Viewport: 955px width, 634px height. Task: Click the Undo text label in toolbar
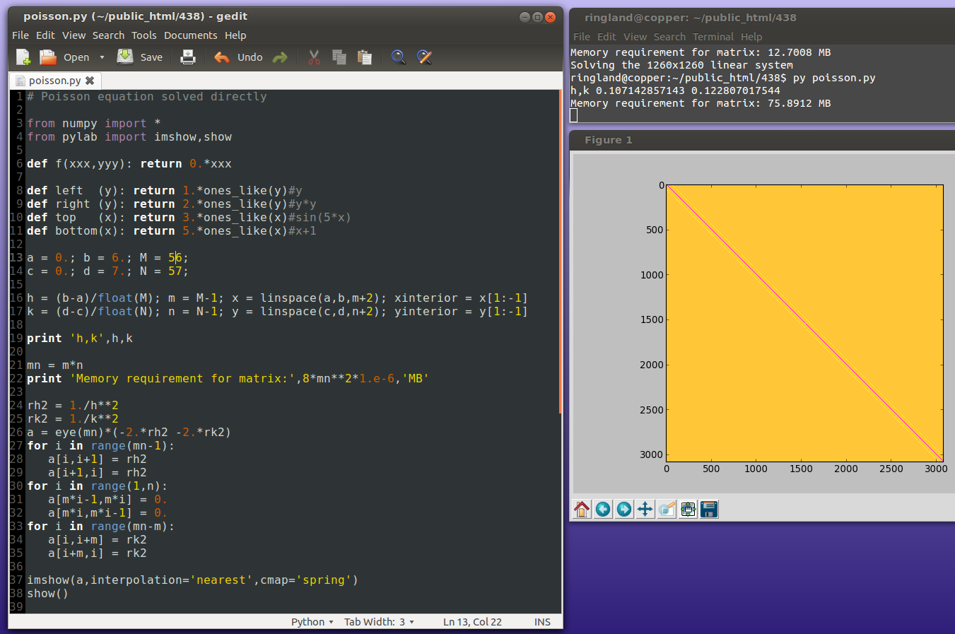(x=250, y=57)
